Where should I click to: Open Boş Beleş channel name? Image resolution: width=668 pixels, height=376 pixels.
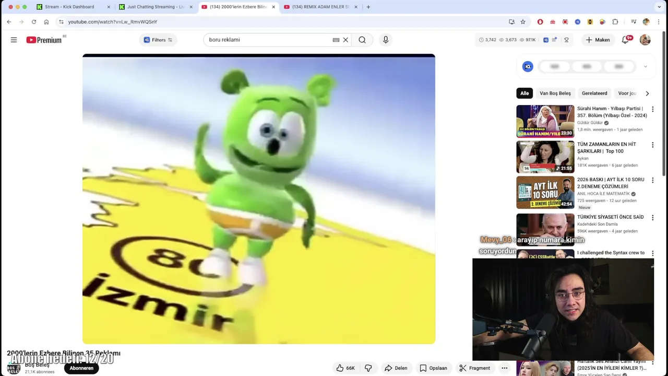pos(37,365)
